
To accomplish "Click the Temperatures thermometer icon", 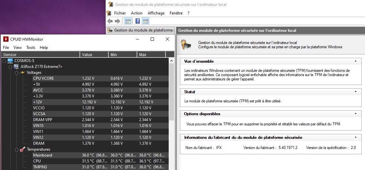I will tap(22, 149).
